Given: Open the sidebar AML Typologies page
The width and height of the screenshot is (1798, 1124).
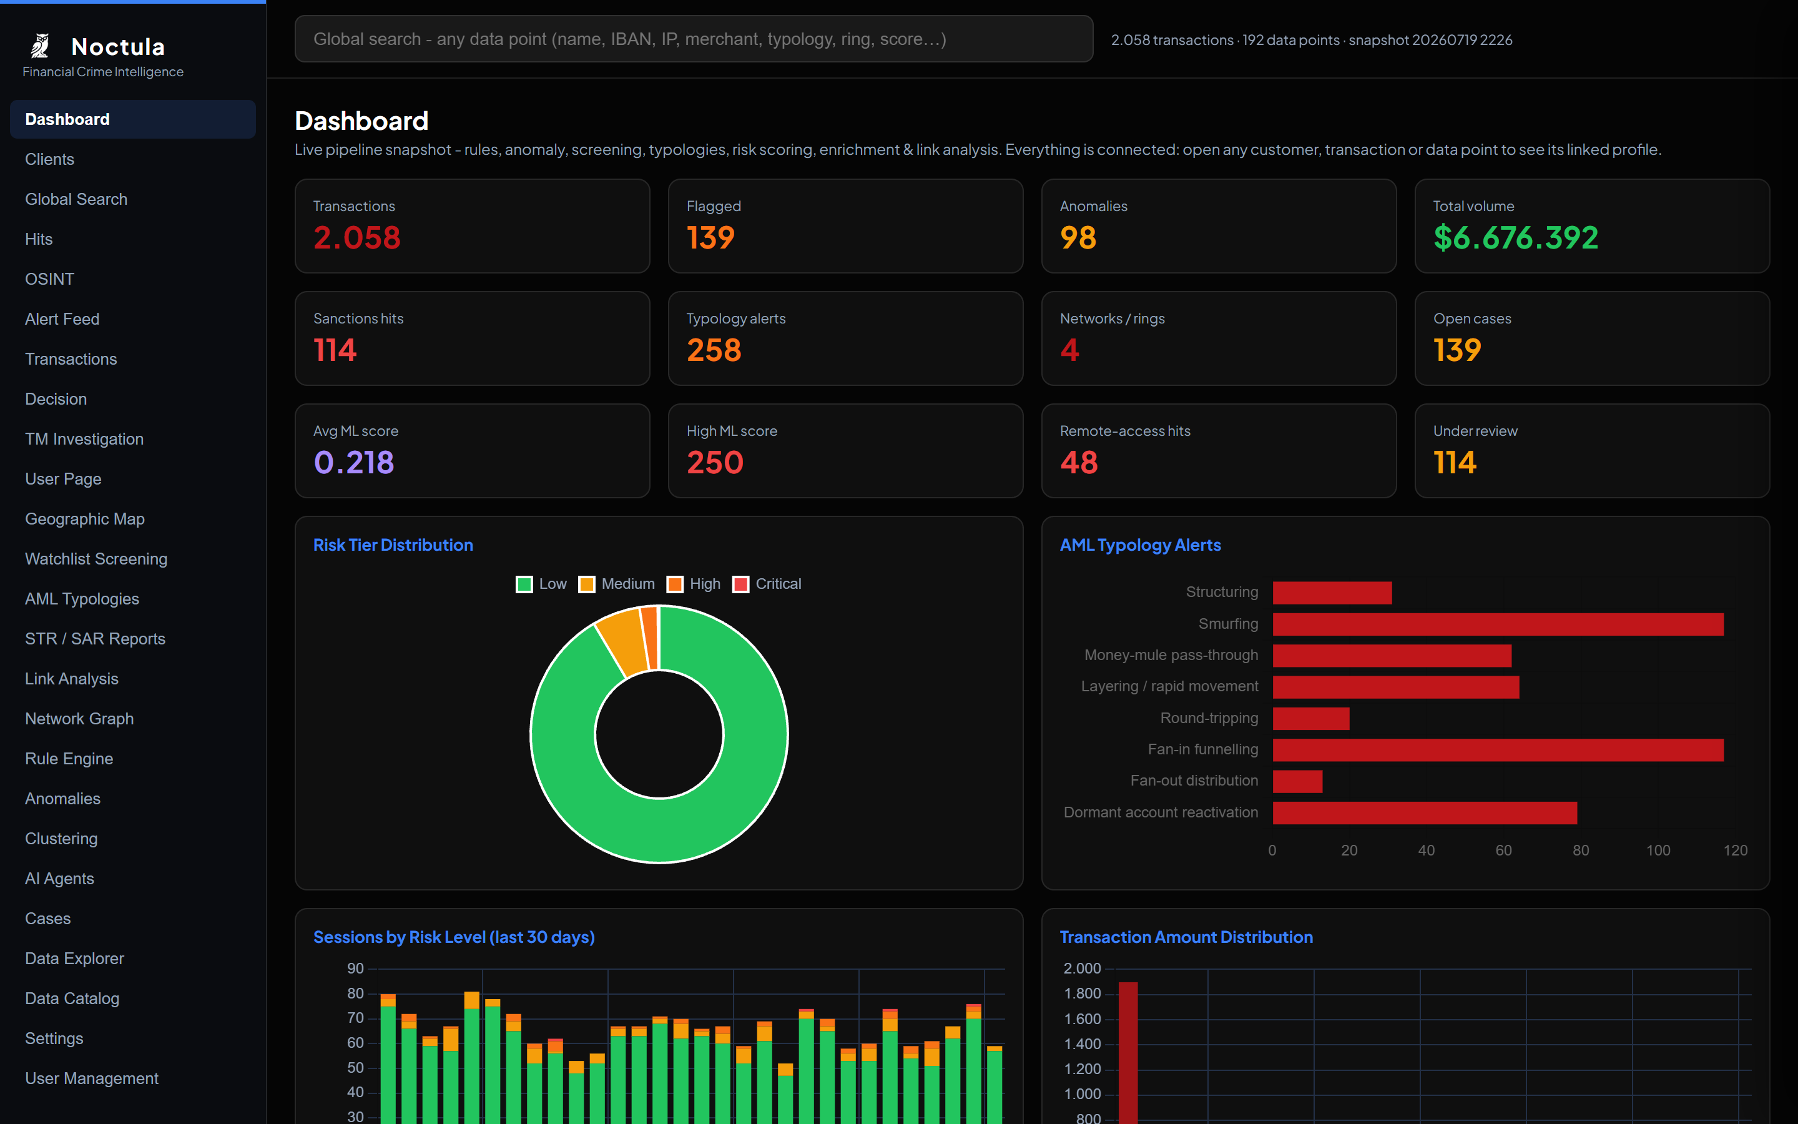Looking at the screenshot, I should pos(133,598).
